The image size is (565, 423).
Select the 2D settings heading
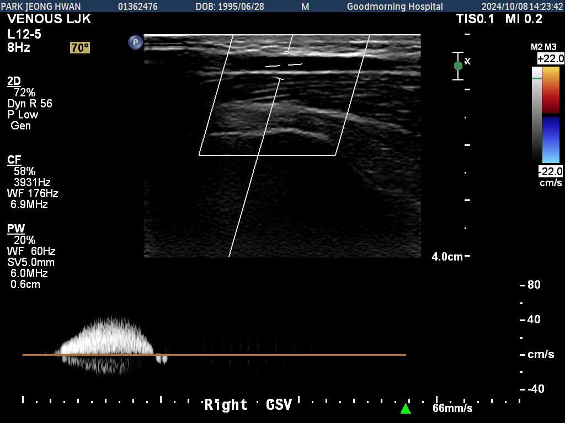point(14,82)
